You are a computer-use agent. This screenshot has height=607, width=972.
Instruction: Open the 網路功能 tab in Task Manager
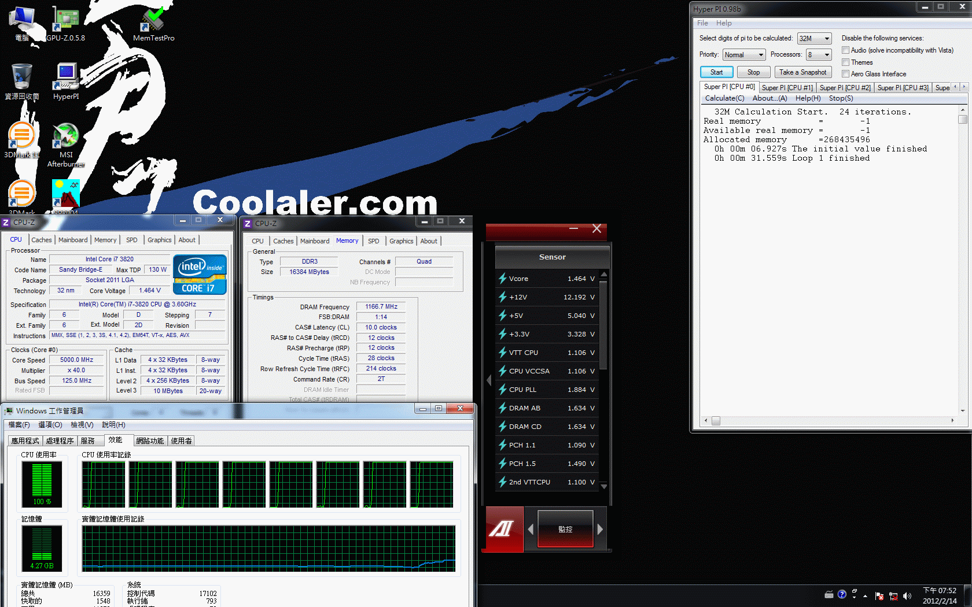pyautogui.click(x=150, y=441)
